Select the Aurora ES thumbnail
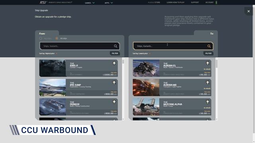 146,68
